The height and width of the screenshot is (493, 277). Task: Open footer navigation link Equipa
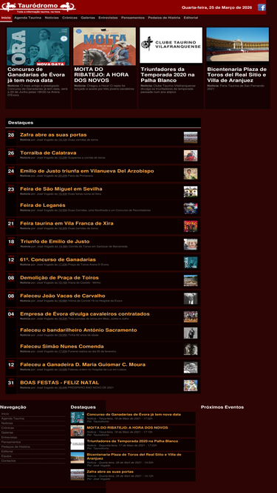(x=7, y=456)
